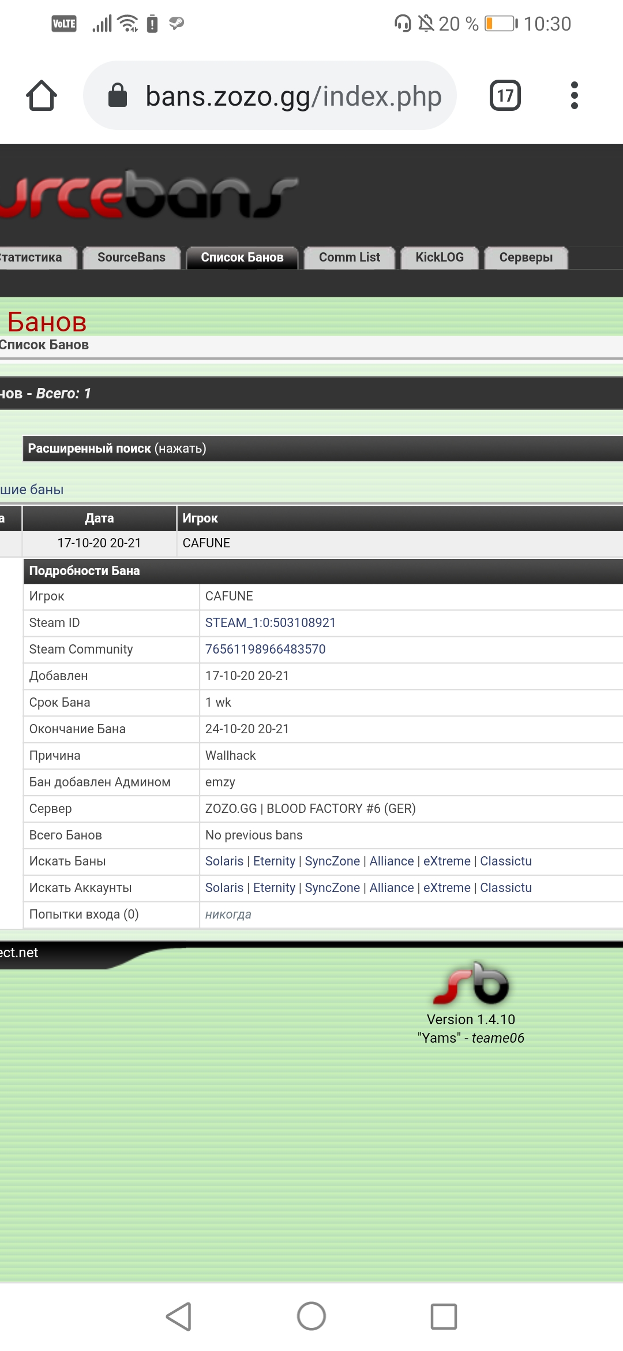Tap the Steam notification icon in status bar
Viewport: 623px width, 1351px height.
(x=176, y=24)
